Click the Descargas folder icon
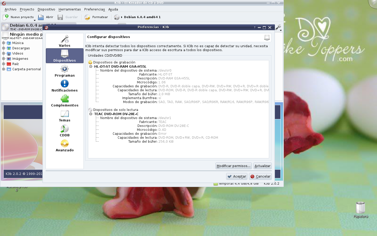Screen dimensions: 377x236 pos(9,48)
